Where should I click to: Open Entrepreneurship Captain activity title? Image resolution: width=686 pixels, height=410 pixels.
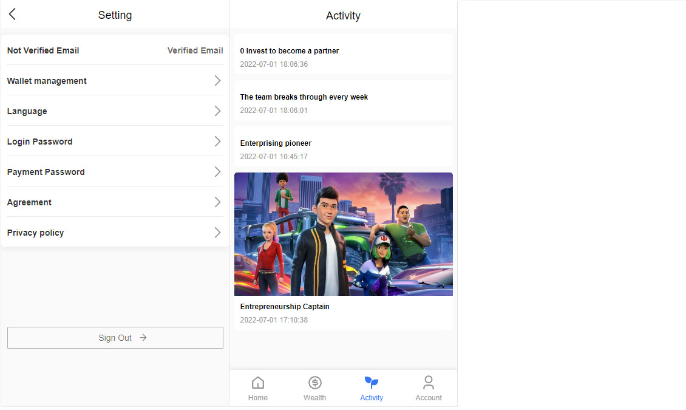pos(285,307)
